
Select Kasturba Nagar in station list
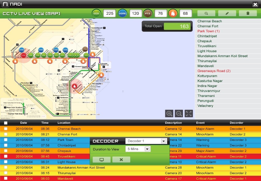pos(210,81)
